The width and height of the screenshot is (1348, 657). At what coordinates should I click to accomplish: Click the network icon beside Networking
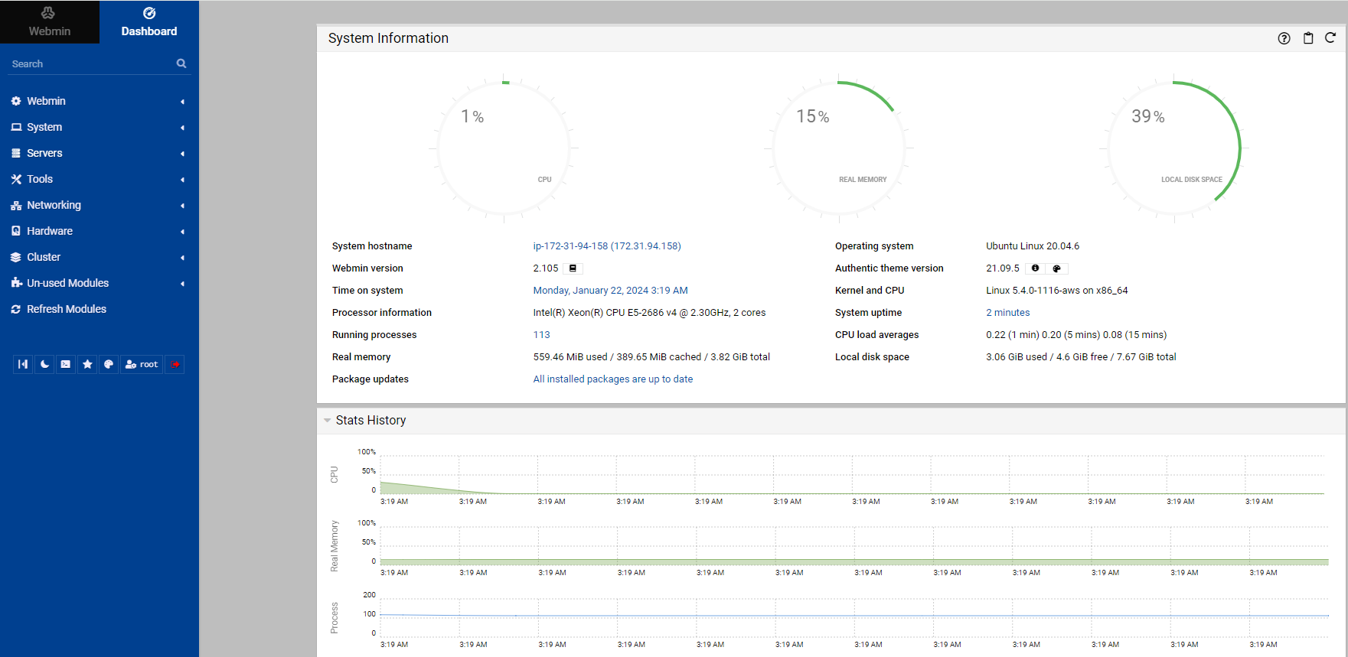(x=16, y=206)
